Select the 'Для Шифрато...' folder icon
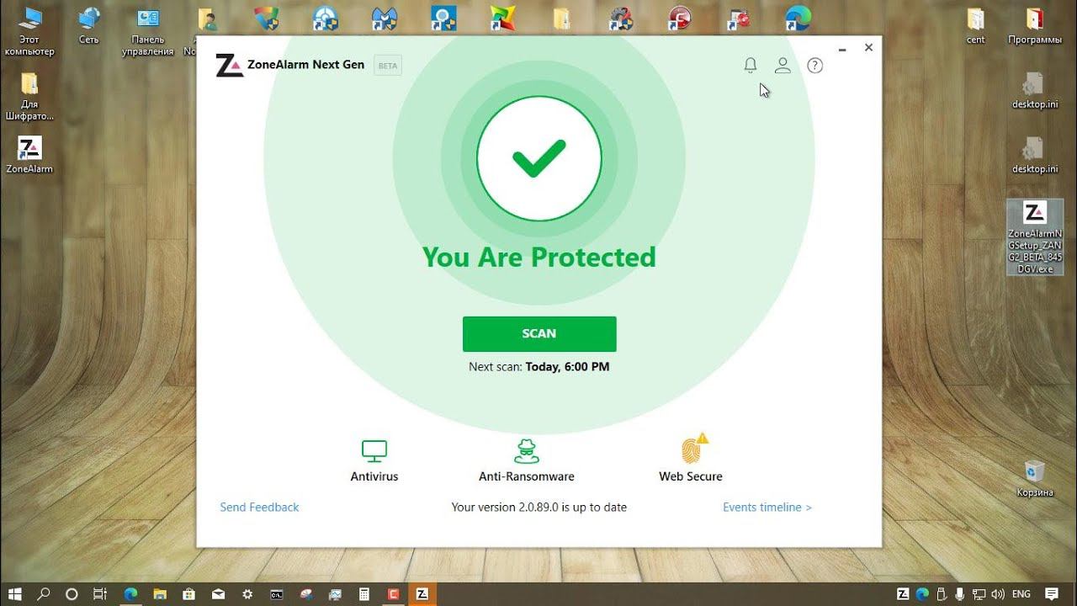1077x606 pixels. 29,95
